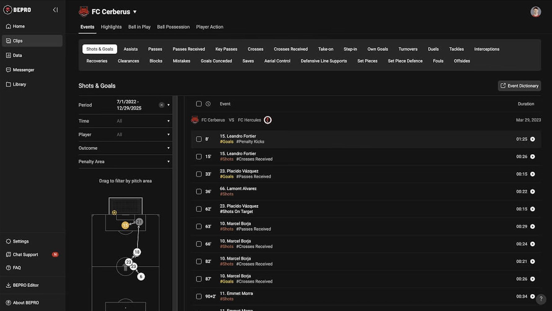Expand the Time filter dropdown

(x=168, y=121)
